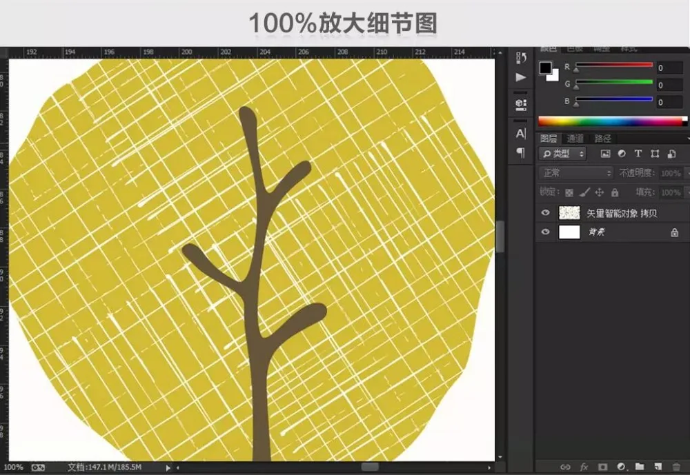Filter layers by type layers (T icon)

coord(638,154)
